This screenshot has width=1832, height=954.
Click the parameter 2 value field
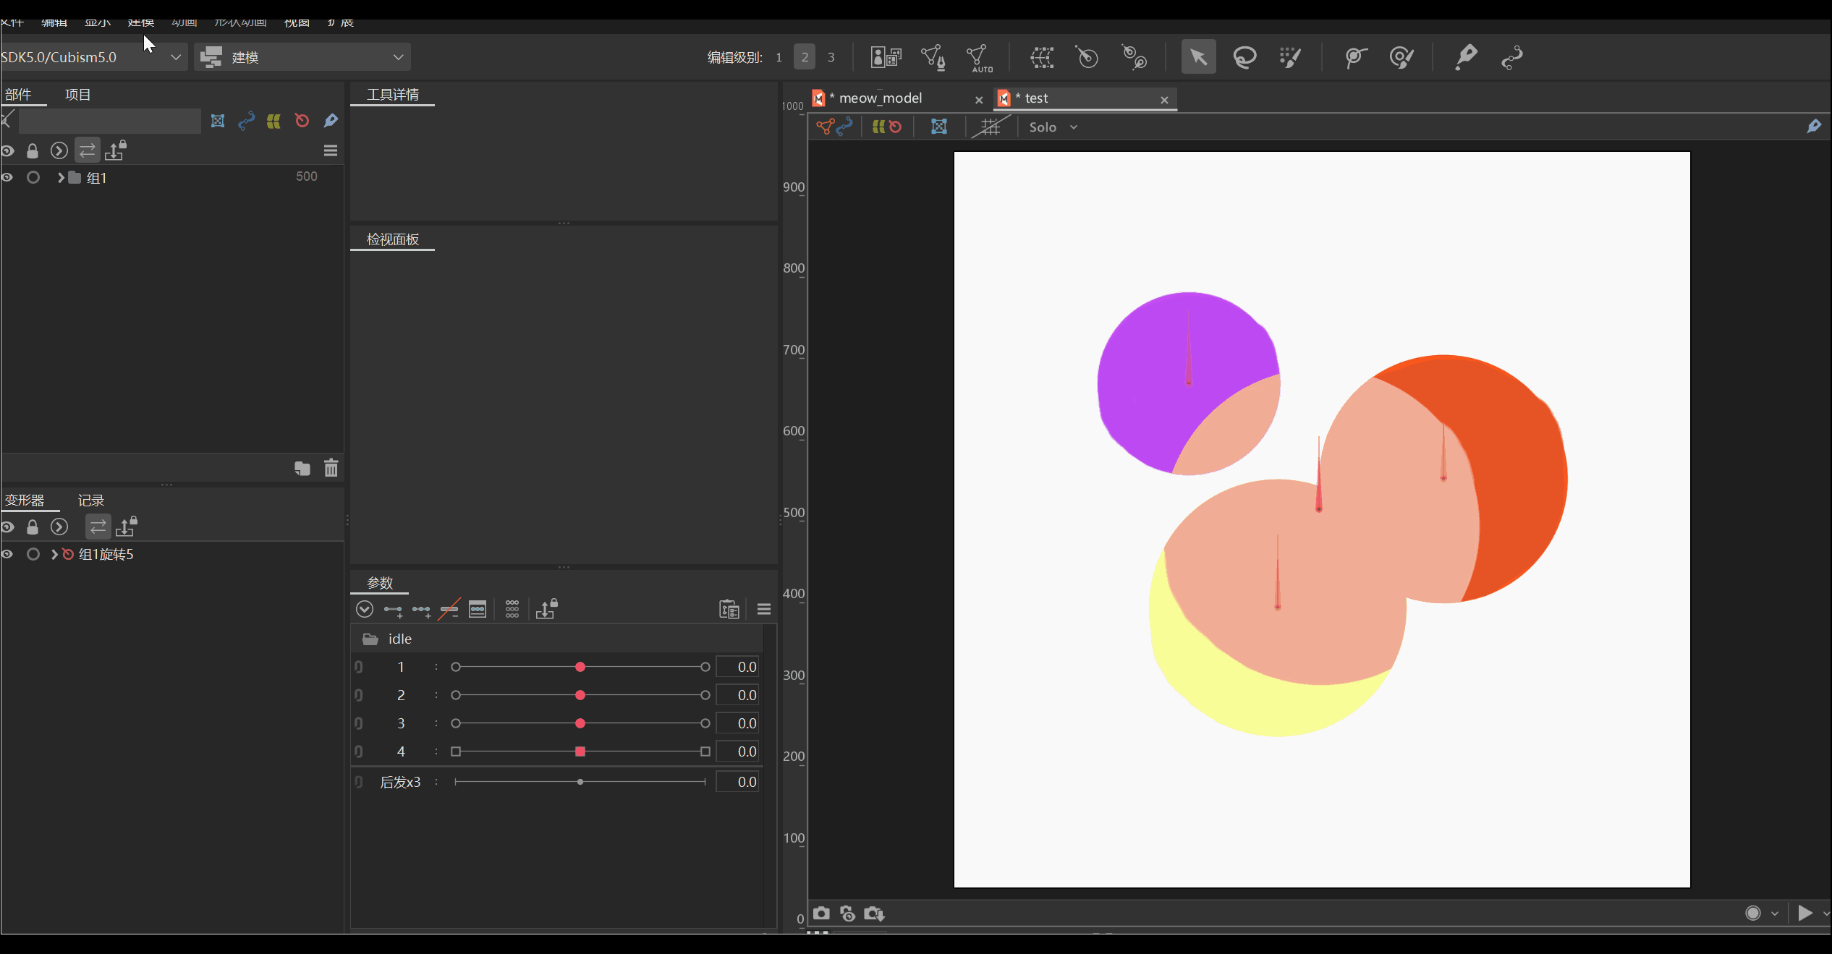tap(737, 695)
